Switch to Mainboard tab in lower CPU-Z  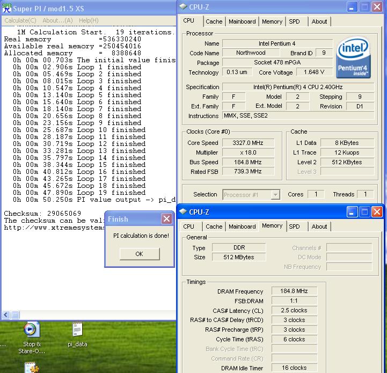pyautogui.click(x=242, y=226)
